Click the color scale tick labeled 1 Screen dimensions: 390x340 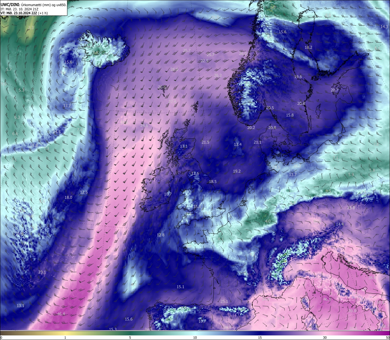[x=65, y=337]
